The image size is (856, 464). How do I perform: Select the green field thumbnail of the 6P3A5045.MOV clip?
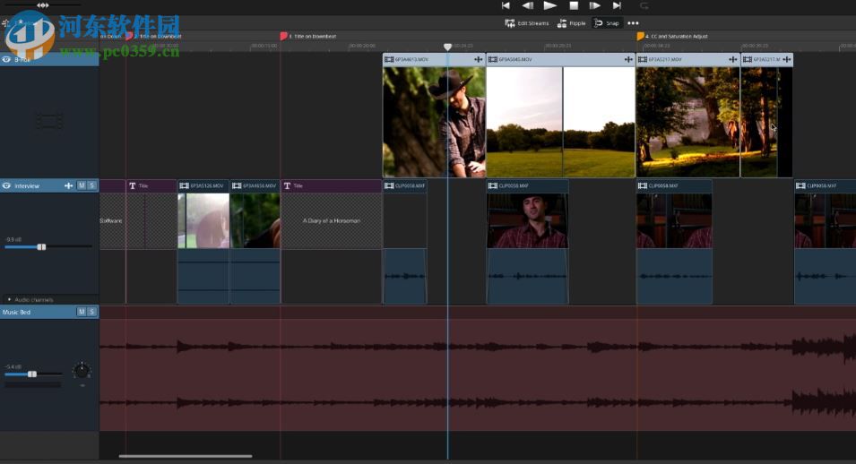(x=561, y=122)
